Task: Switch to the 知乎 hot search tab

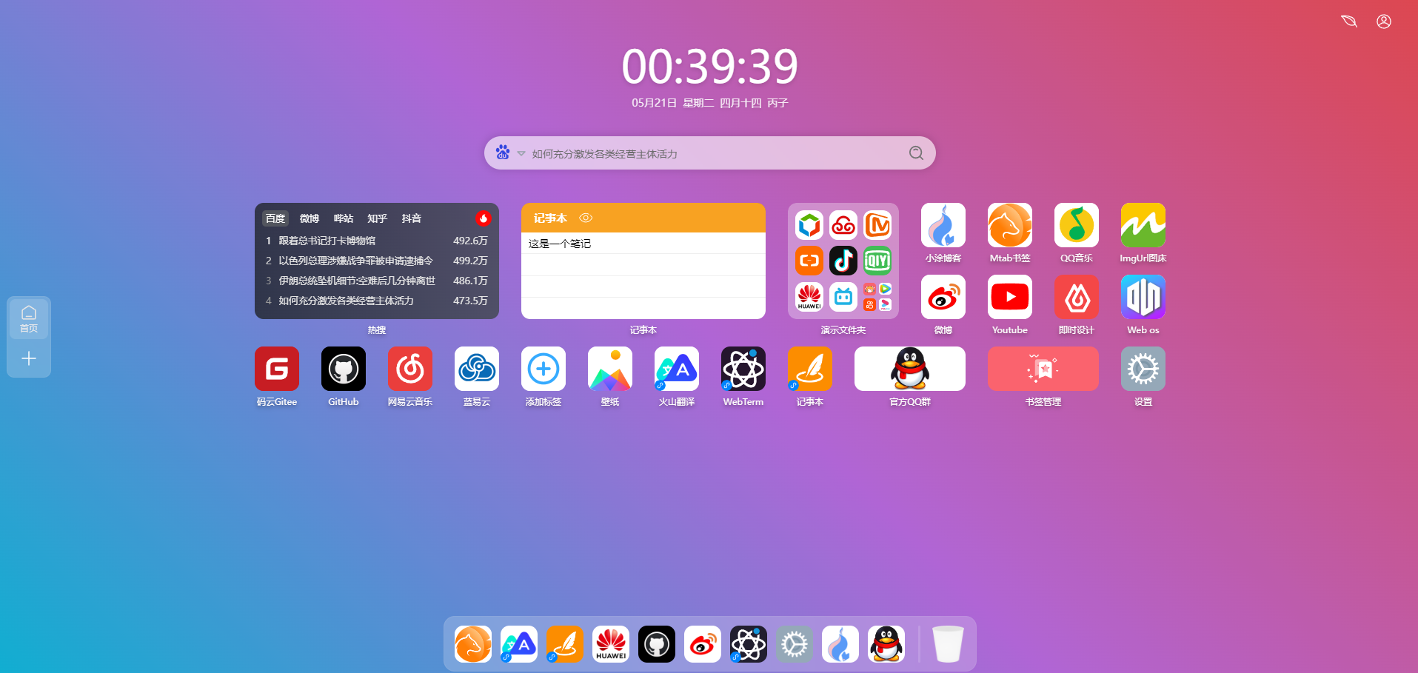Action: pos(377,218)
